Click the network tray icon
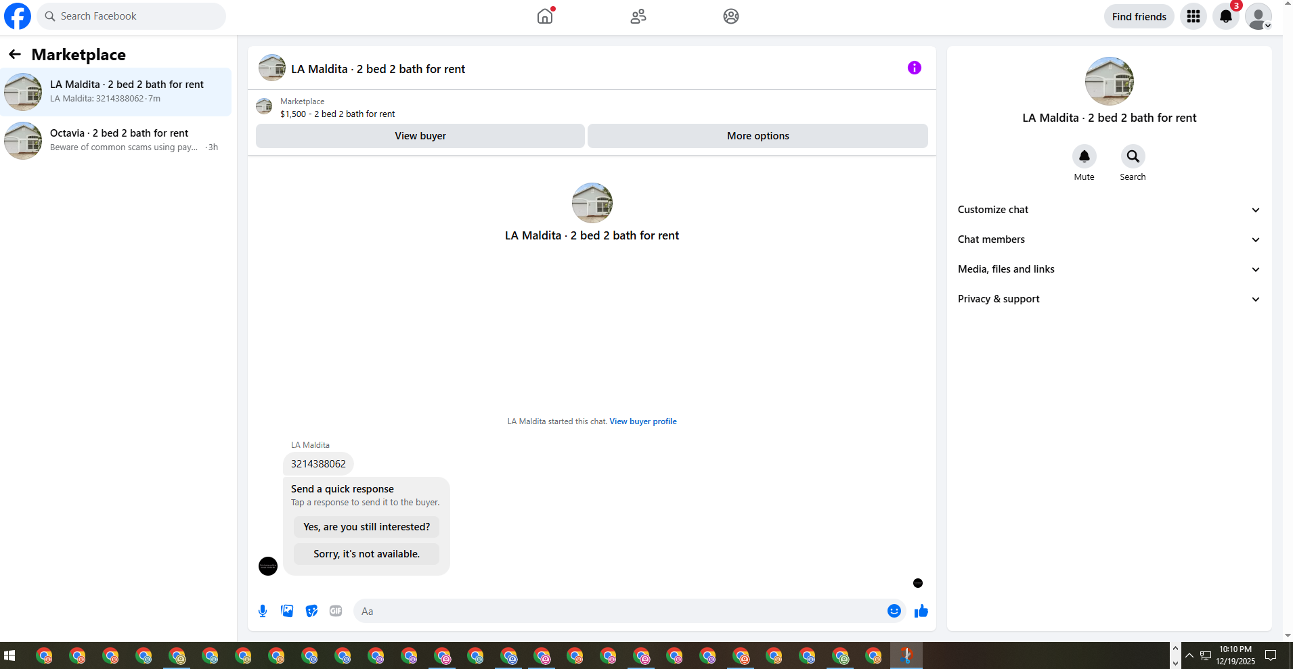This screenshot has height=669, width=1293. pyautogui.click(x=1206, y=655)
